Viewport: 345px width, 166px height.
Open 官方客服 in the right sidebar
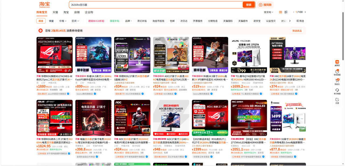[337, 91]
